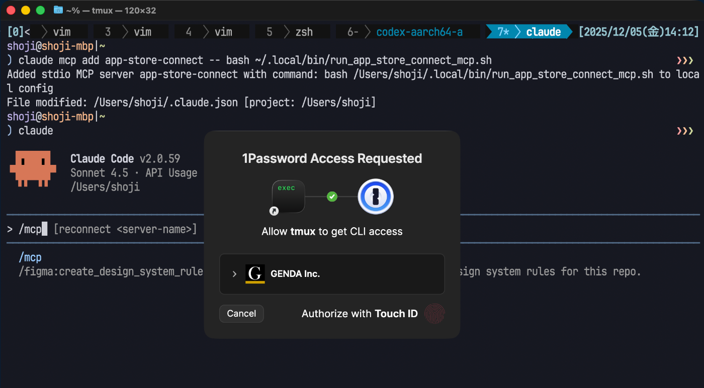
Task: Click the "Added stdio MCP server" output line
Action: coord(353,81)
